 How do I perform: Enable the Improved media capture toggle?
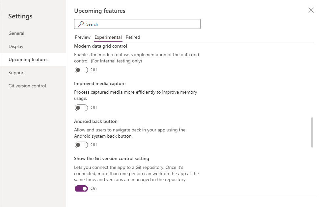point(81,107)
